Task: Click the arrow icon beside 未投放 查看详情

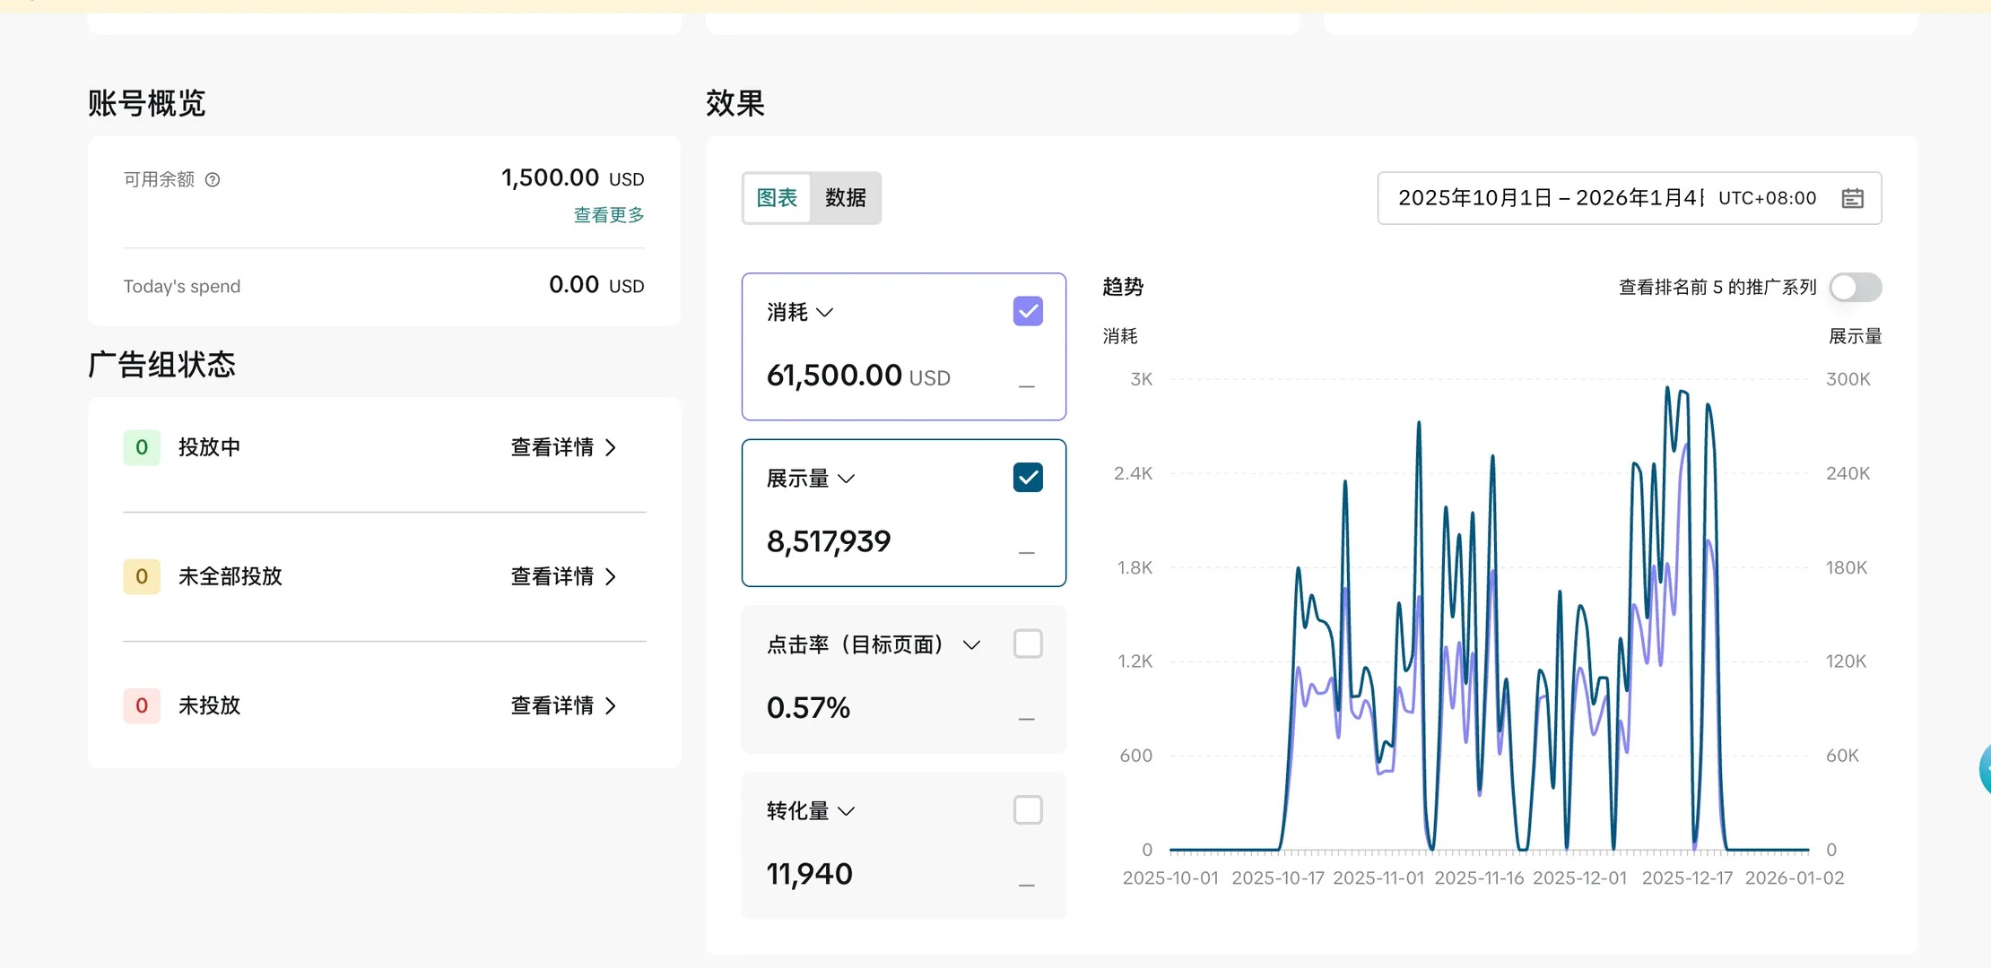Action: point(611,705)
